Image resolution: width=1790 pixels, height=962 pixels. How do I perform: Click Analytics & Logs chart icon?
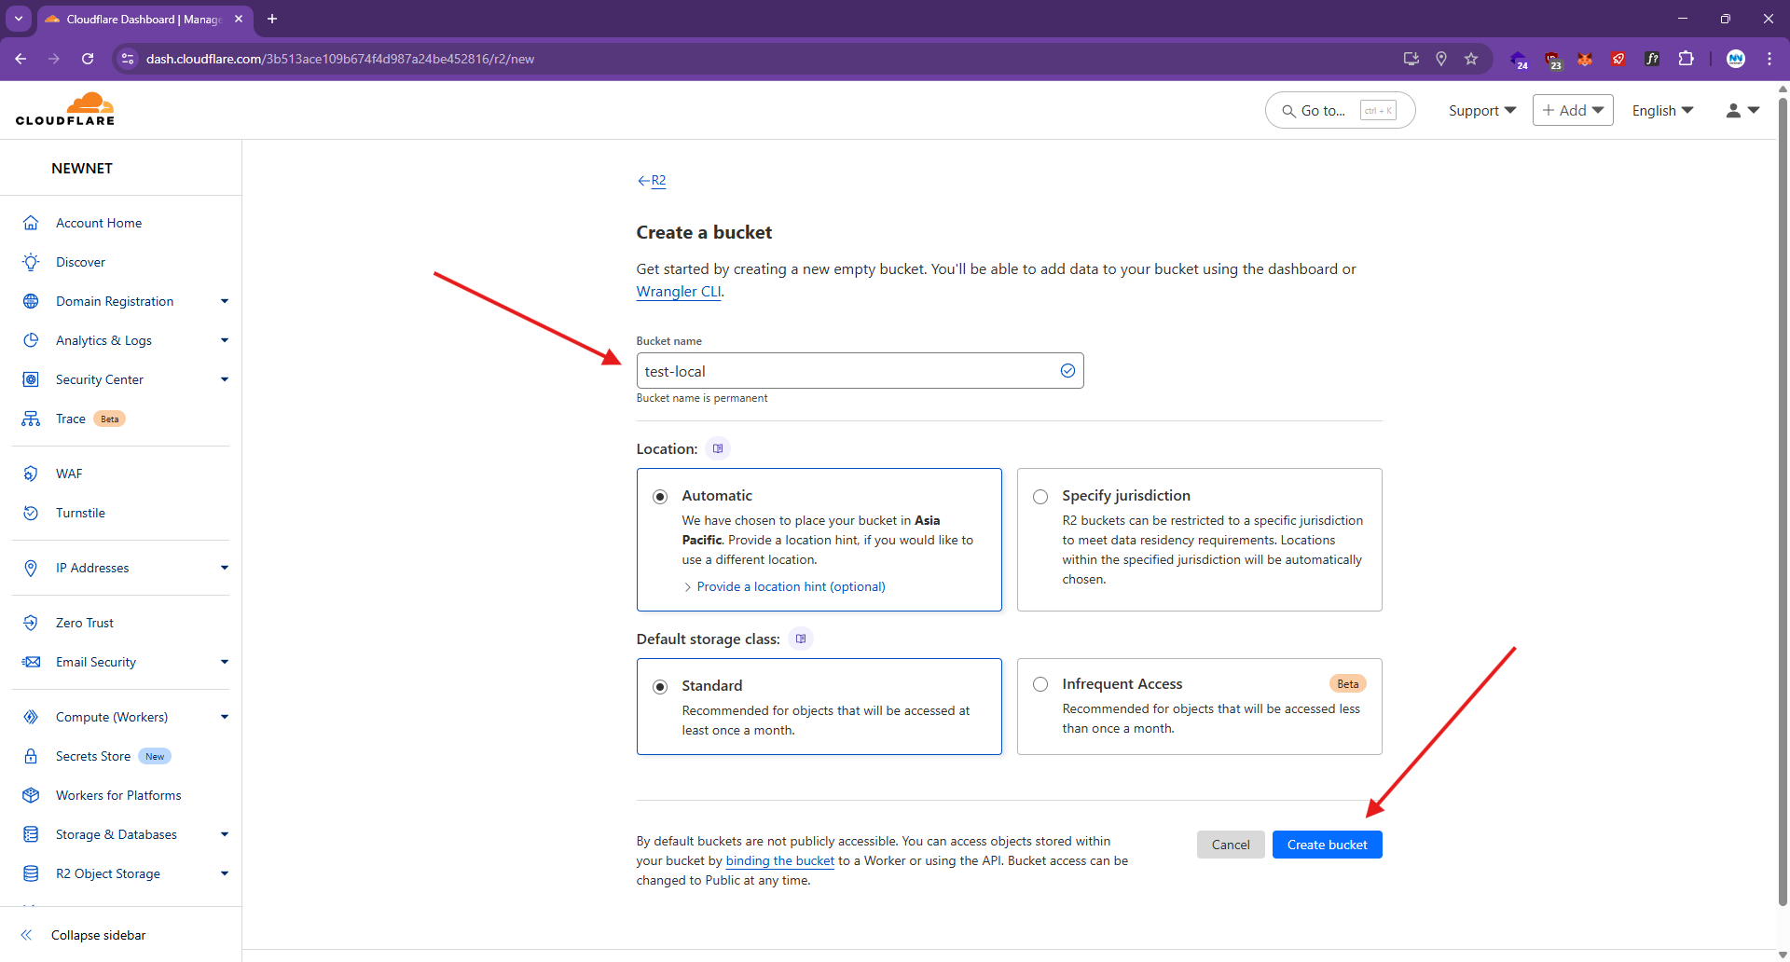(31, 340)
